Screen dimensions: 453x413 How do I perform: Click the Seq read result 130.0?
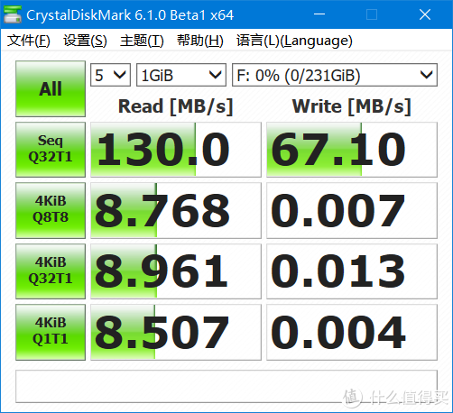[176, 150]
